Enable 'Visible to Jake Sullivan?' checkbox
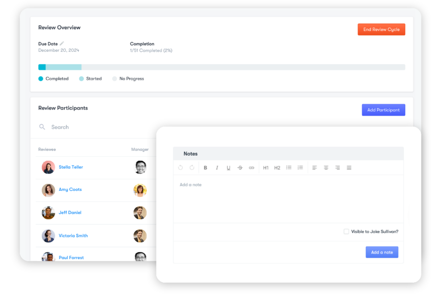Viewport: 441px width, 294px height. (346, 231)
